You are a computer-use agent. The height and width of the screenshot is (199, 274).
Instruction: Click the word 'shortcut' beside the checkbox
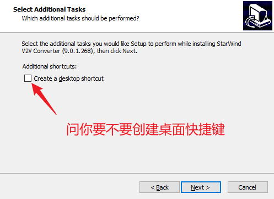[x=92, y=78]
